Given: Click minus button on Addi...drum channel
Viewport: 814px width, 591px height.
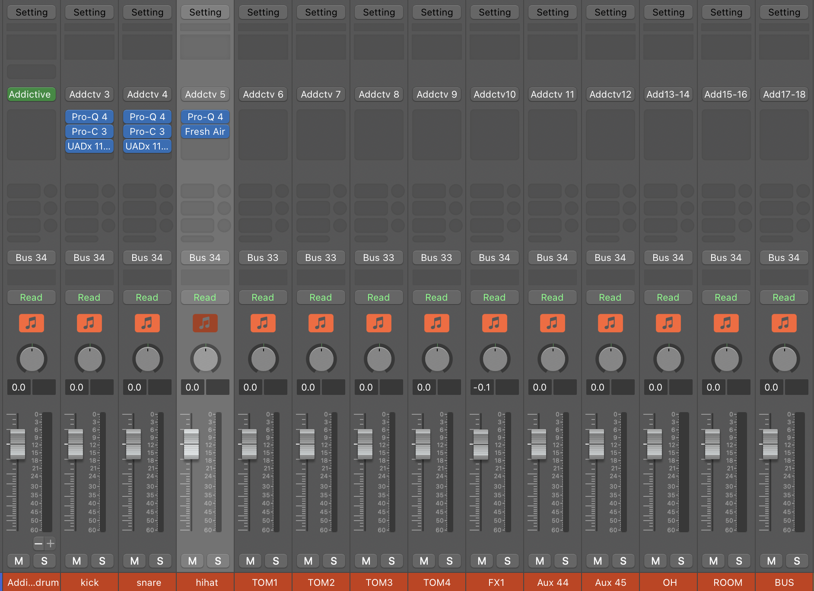Looking at the screenshot, I should pos(38,543).
